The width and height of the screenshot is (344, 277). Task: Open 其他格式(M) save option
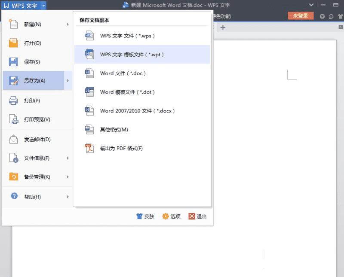point(142,129)
